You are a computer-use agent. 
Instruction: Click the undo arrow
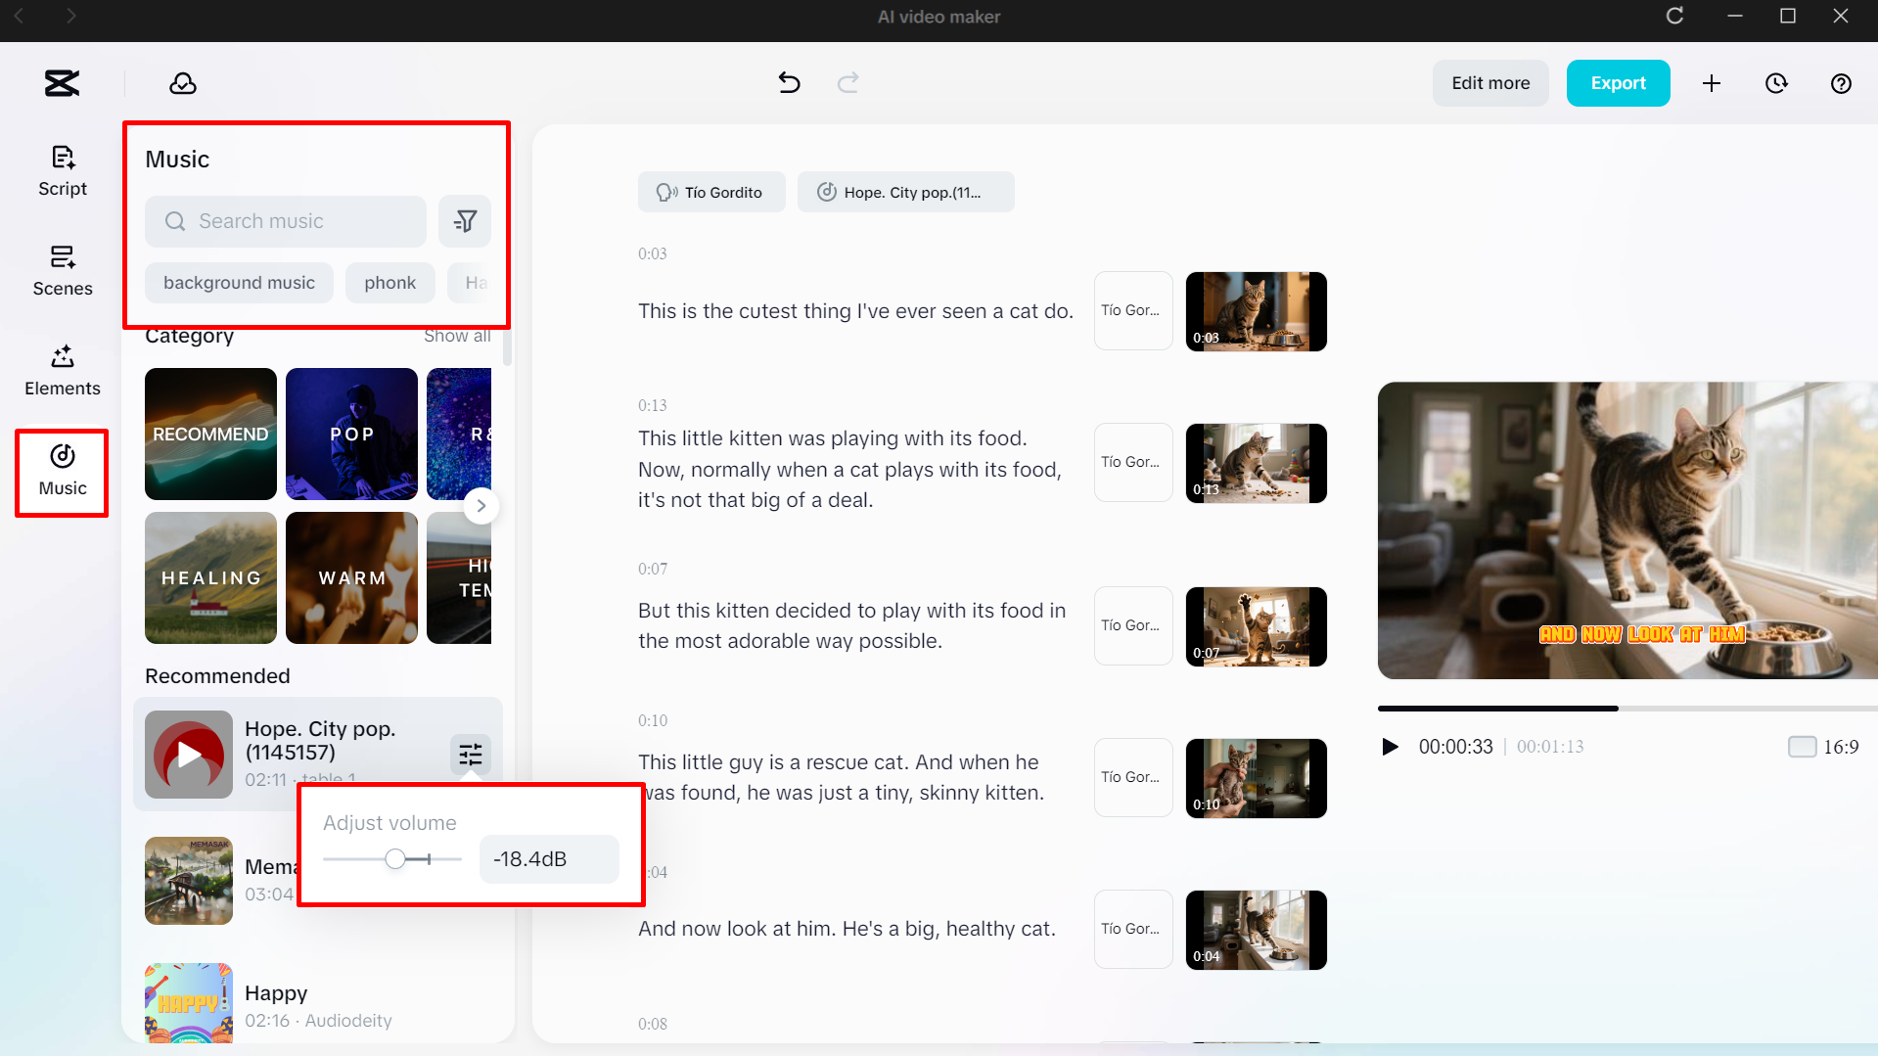coord(789,82)
